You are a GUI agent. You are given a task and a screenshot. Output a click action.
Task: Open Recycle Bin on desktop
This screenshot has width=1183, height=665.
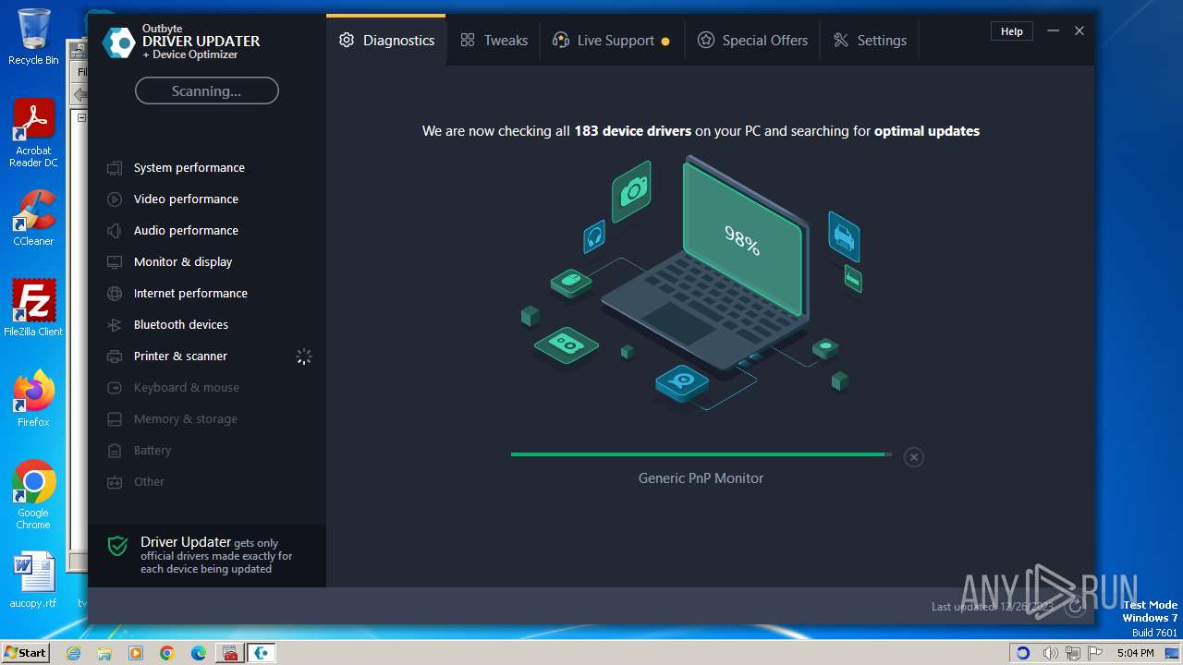point(33,37)
